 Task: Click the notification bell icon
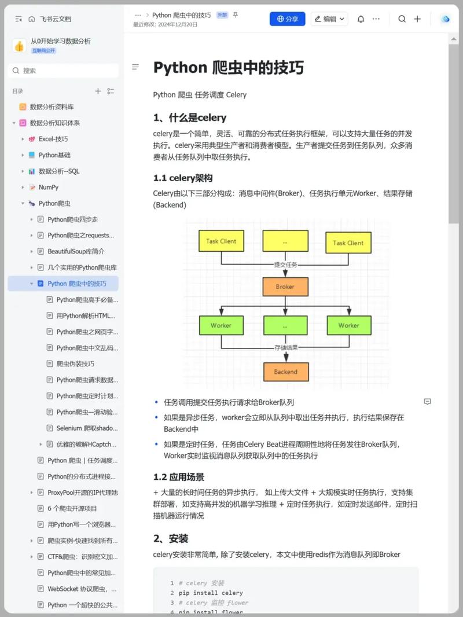(360, 19)
